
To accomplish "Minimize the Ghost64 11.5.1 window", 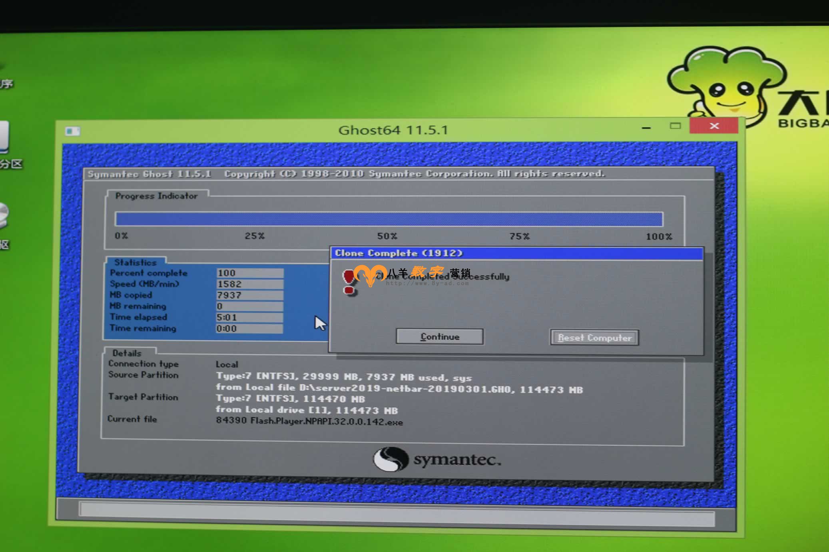I will point(646,128).
